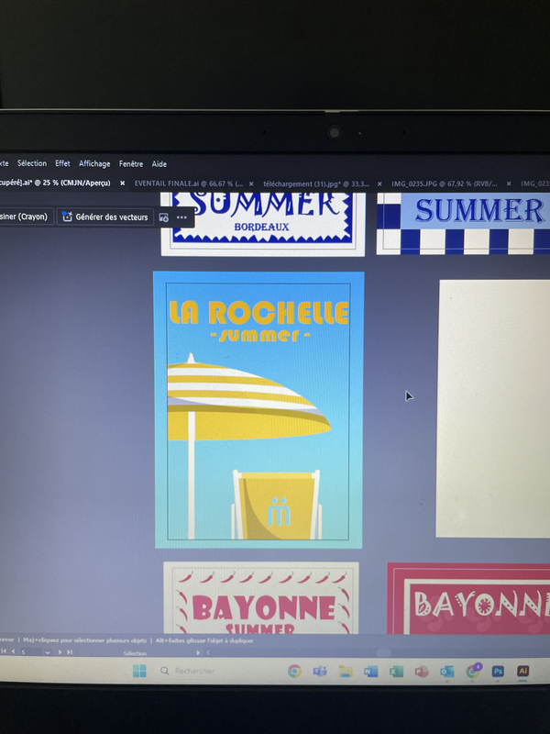
Task: Open the Fenêtre menu
Action: point(131,164)
